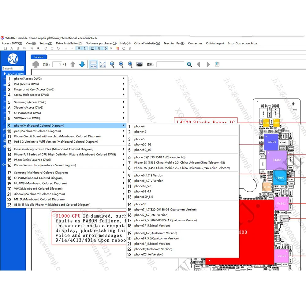Click the letter B tool icon
This screenshot has height=306, width=306.
(x=18, y=48)
